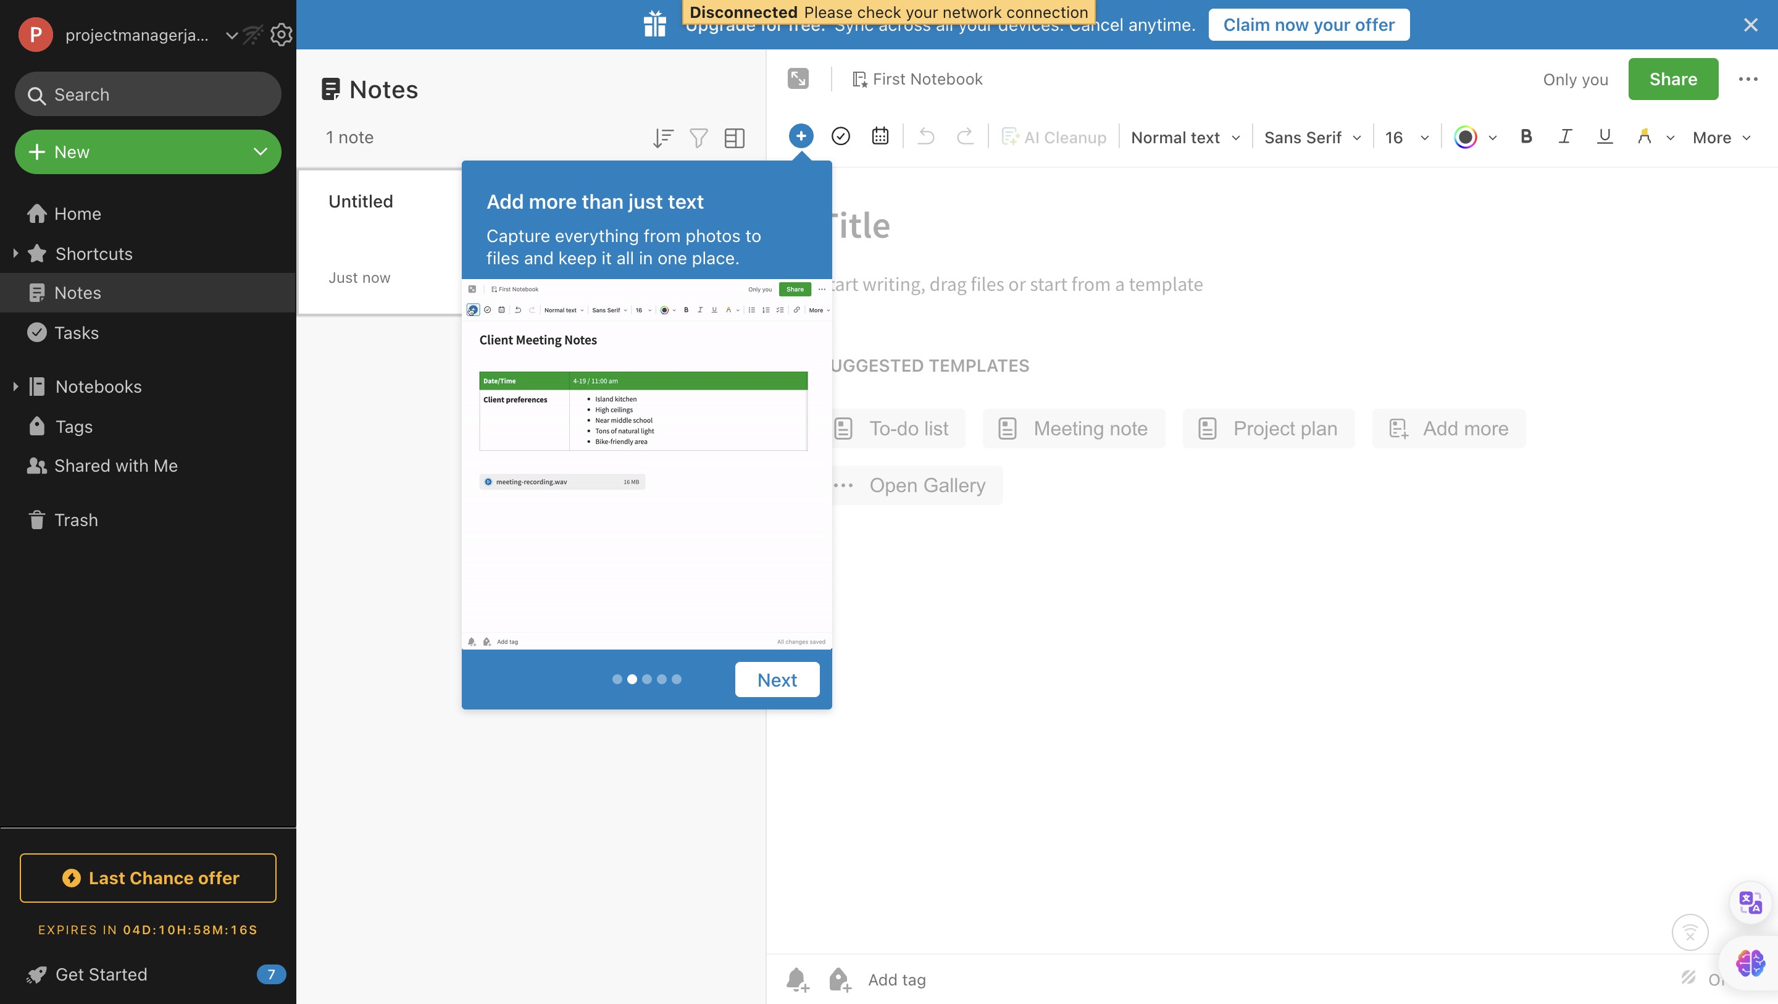Expand the Notebooks tree in sidebar
The image size is (1778, 1004).
[x=15, y=387]
